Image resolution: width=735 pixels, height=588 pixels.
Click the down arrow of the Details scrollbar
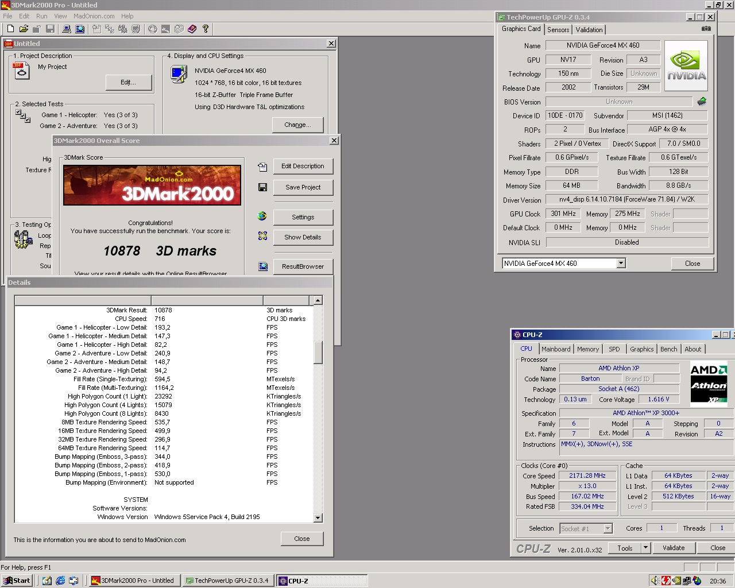318,518
